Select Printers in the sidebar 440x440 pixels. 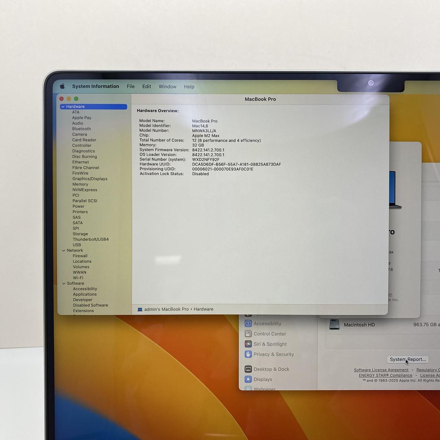pyautogui.click(x=80, y=212)
